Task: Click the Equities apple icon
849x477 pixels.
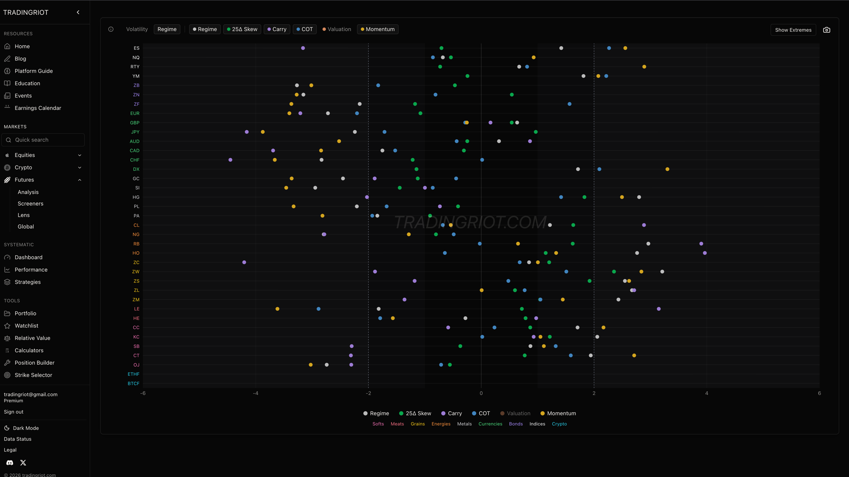Action: point(7,155)
